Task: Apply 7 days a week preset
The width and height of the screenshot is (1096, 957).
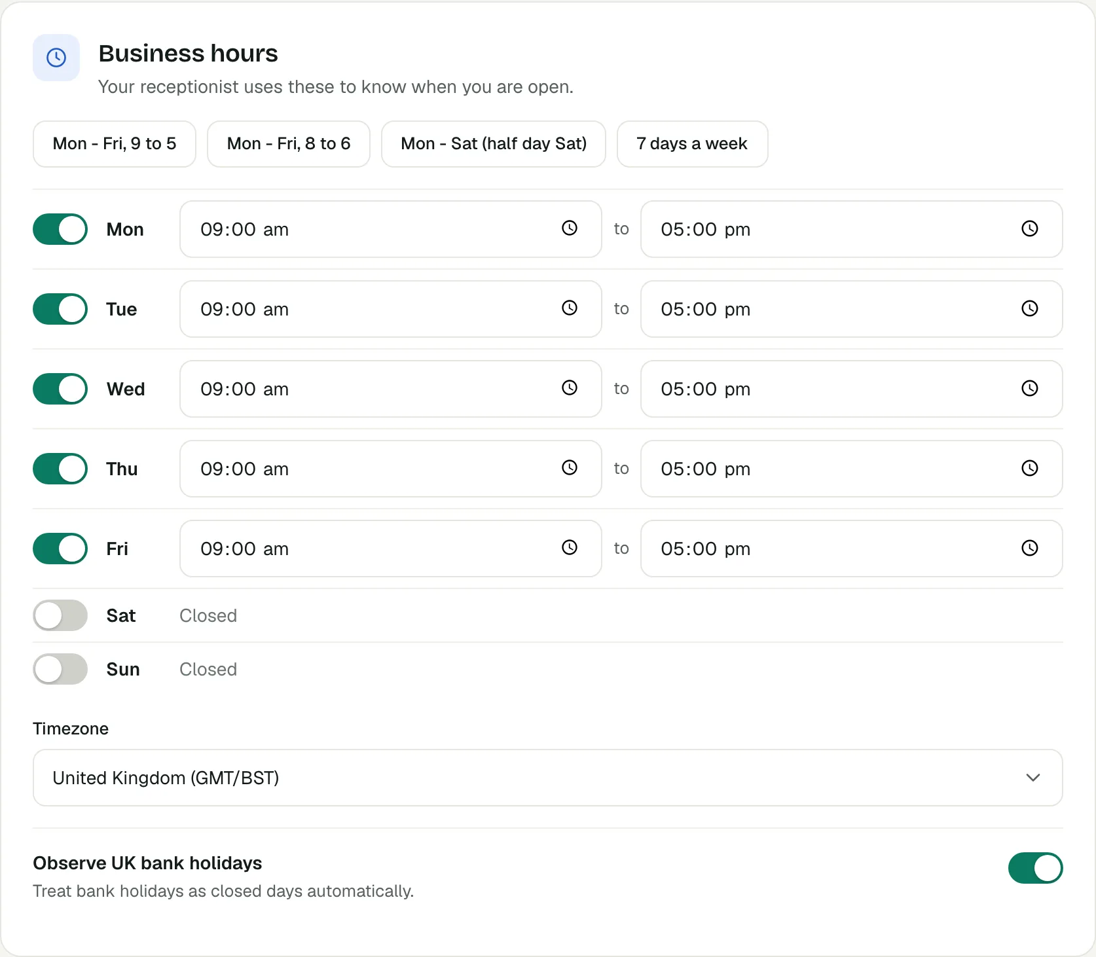Action: (x=693, y=144)
